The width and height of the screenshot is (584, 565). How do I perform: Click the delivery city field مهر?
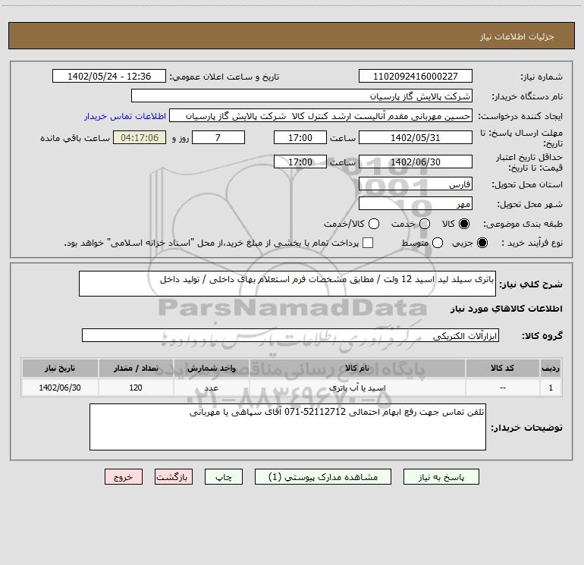coord(416,203)
